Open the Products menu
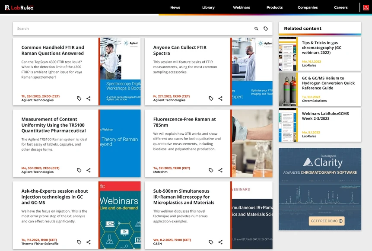The width and height of the screenshot is (372, 251). pyautogui.click(x=274, y=7)
